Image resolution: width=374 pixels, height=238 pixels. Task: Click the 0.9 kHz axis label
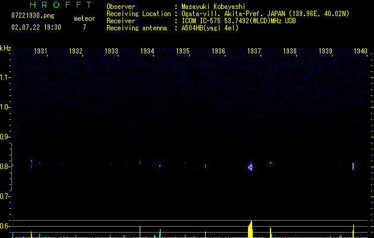(x=5, y=137)
